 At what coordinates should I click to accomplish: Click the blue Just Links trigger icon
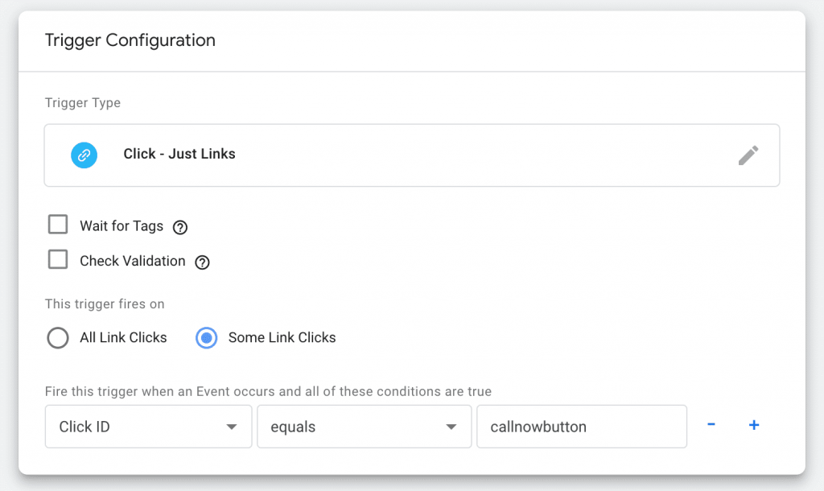click(84, 155)
